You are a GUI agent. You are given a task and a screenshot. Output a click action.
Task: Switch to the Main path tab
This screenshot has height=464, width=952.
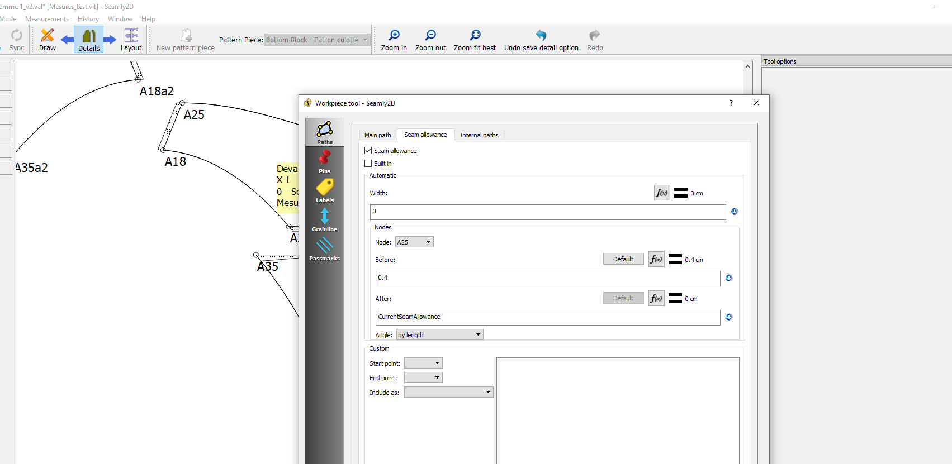378,135
